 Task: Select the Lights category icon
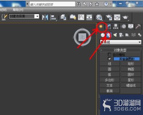point(115,35)
